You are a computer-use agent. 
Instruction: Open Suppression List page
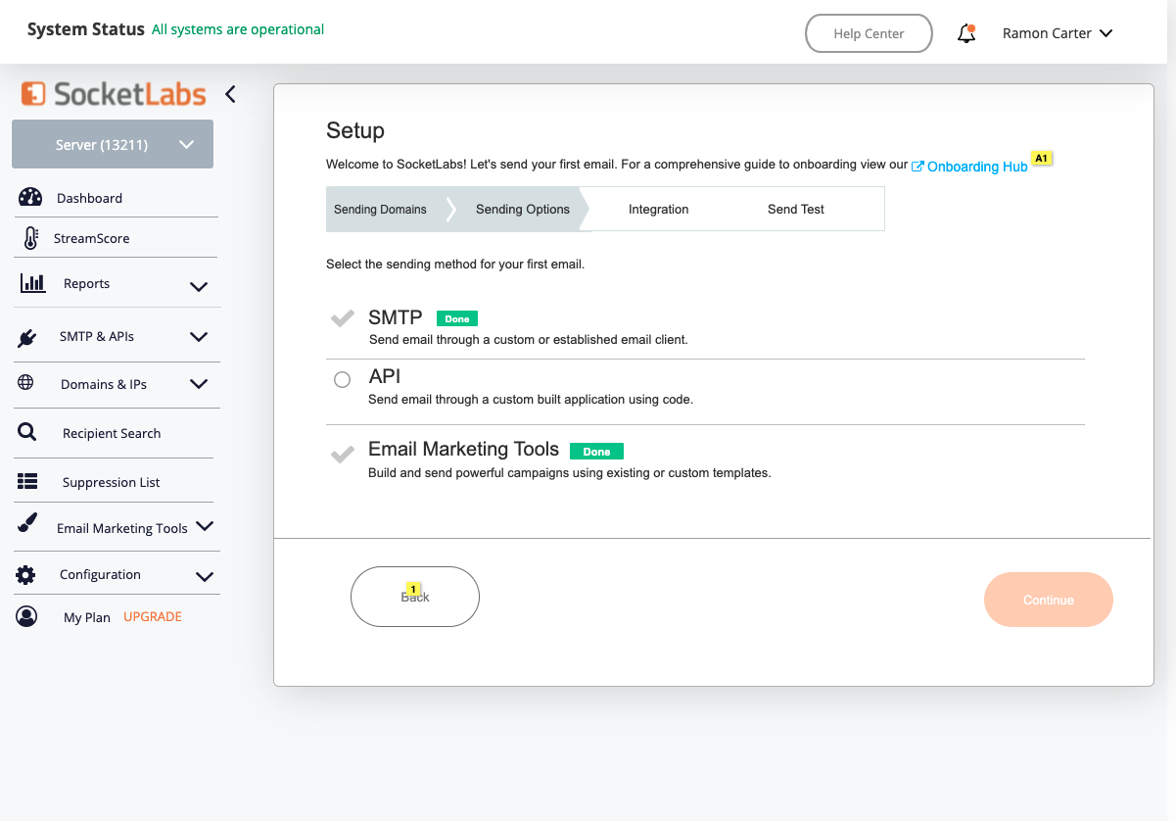tap(114, 482)
